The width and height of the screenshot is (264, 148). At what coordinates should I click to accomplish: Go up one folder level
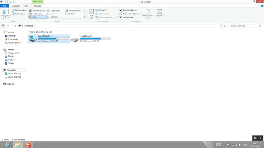pos(16,26)
